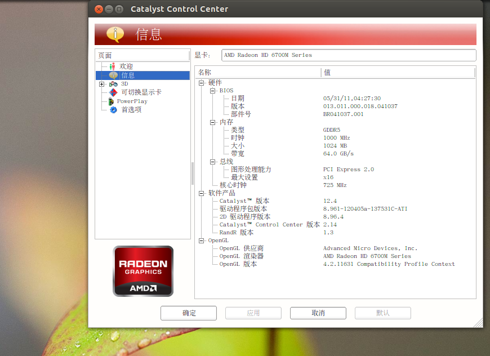The height and width of the screenshot is (356, 490).
Task: Expand the 3D tree node
Action: pos(101,84)
